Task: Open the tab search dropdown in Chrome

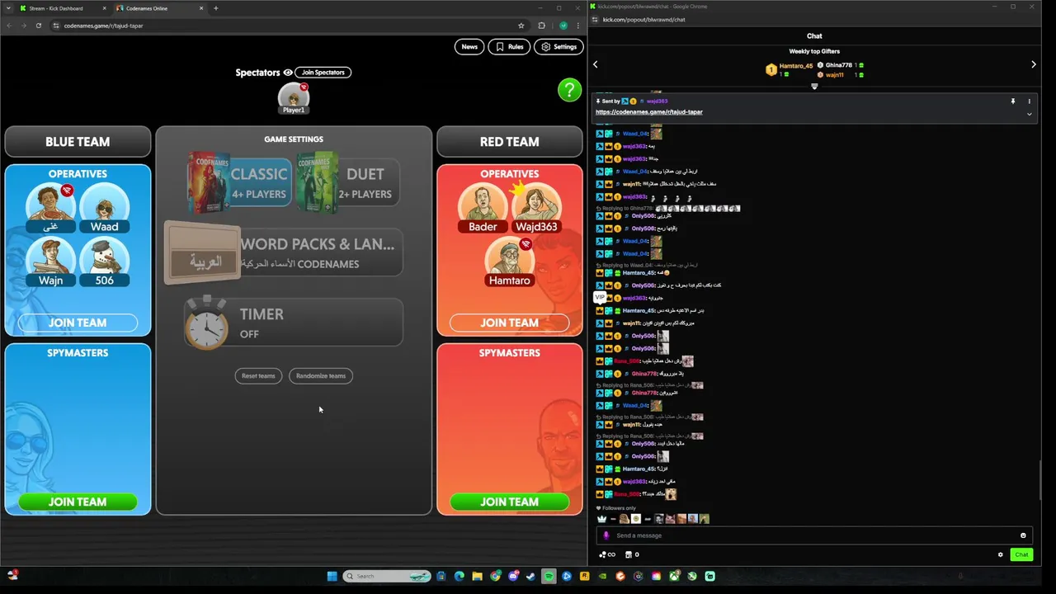Action: click(x=9, y=8)
